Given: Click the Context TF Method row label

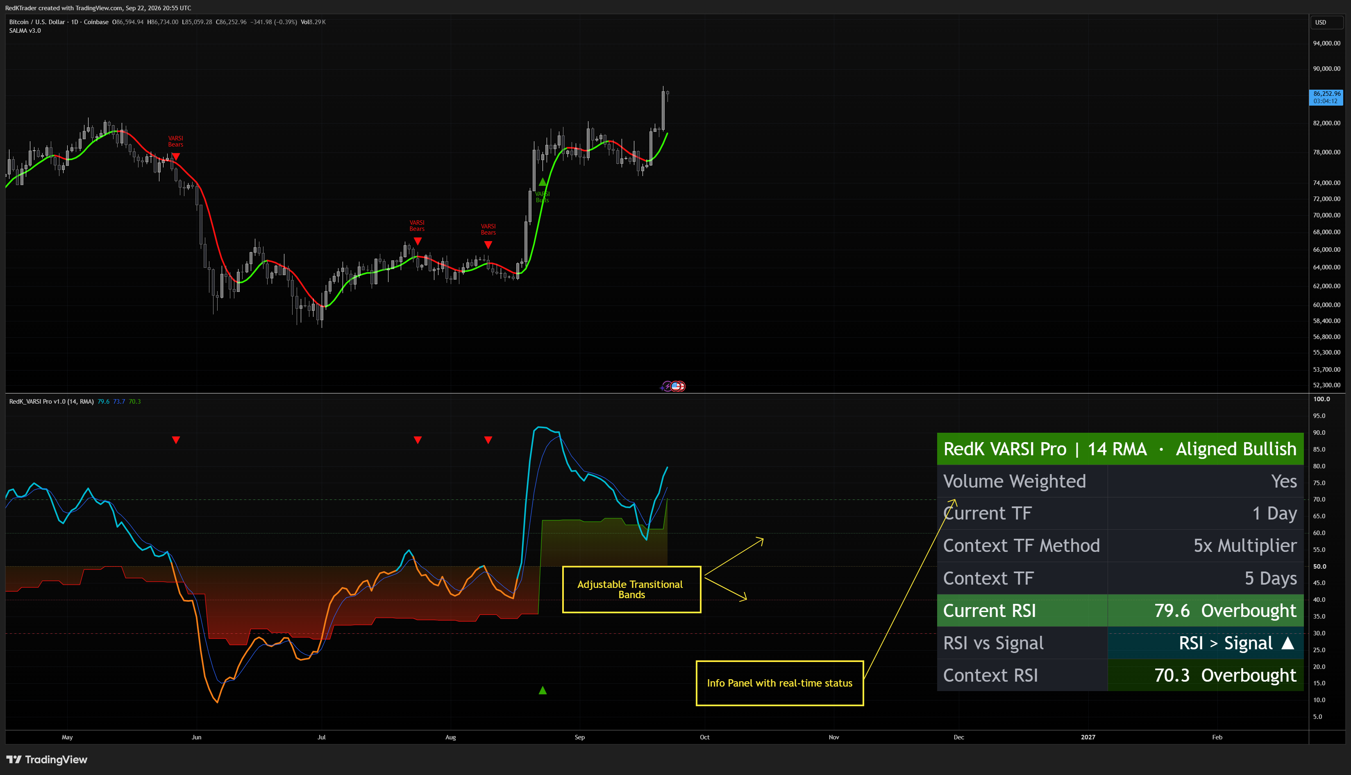Looking at the screenshot, I should 1021,546.
